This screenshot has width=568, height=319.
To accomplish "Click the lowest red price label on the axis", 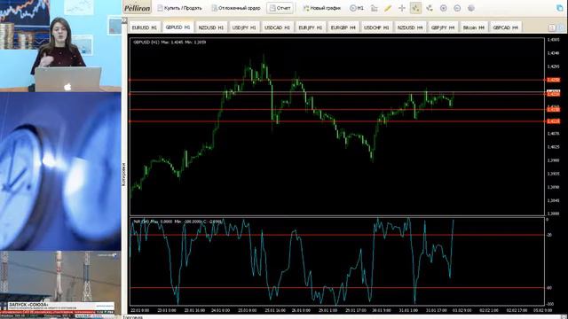I will point(553,121).
